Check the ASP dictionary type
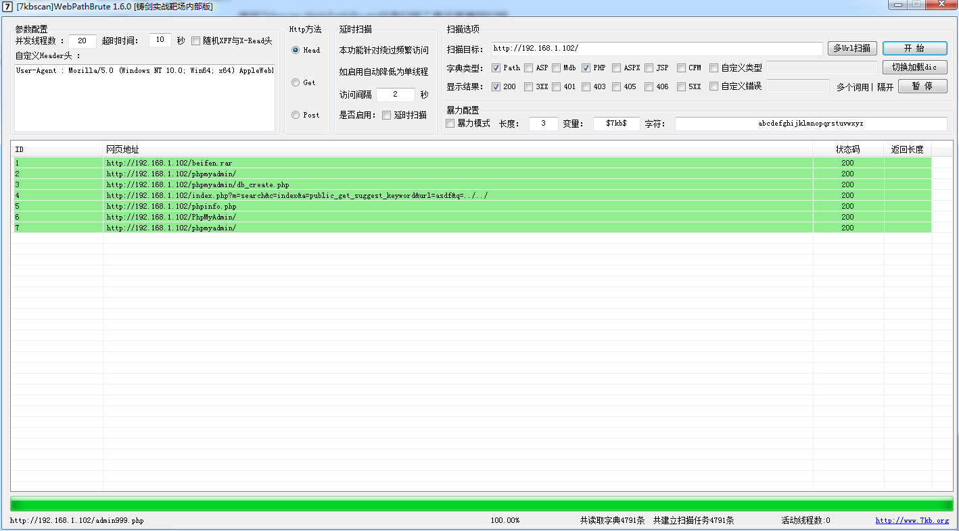959x531 pixels. [529, 68]
